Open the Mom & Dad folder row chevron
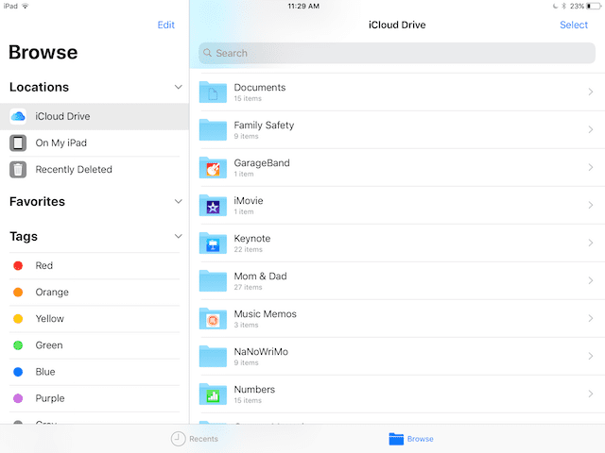 (x=590, y=280)
